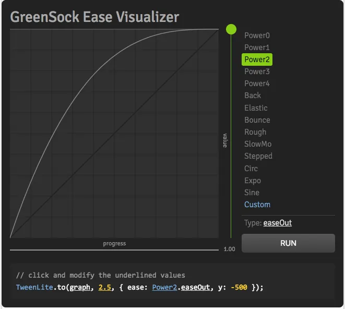The height and width of the screenshot is (309, 345).
Task: Pick the Elastic ease option
Action: click(256, 108)
